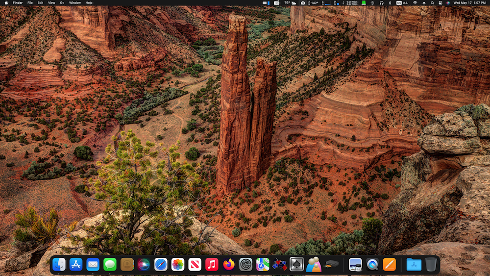490x276 pixels.
Task: Launch the Maps app in the Dock
Action: (263, 264)
